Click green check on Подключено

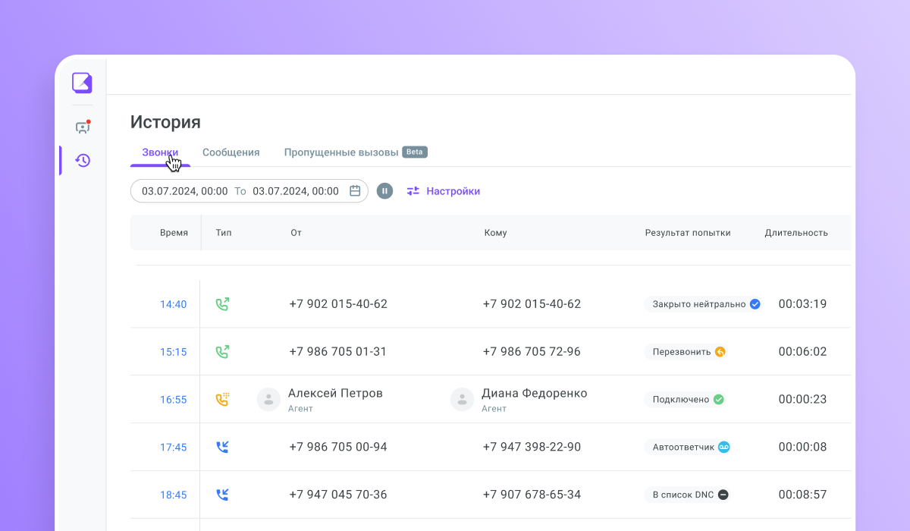click(718, 399)
